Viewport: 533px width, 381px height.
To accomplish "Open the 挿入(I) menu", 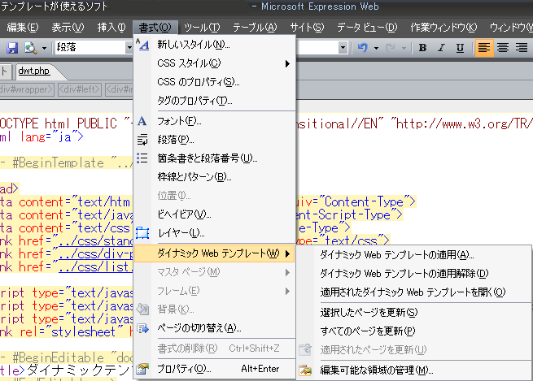I will click(x=111, y=27).
